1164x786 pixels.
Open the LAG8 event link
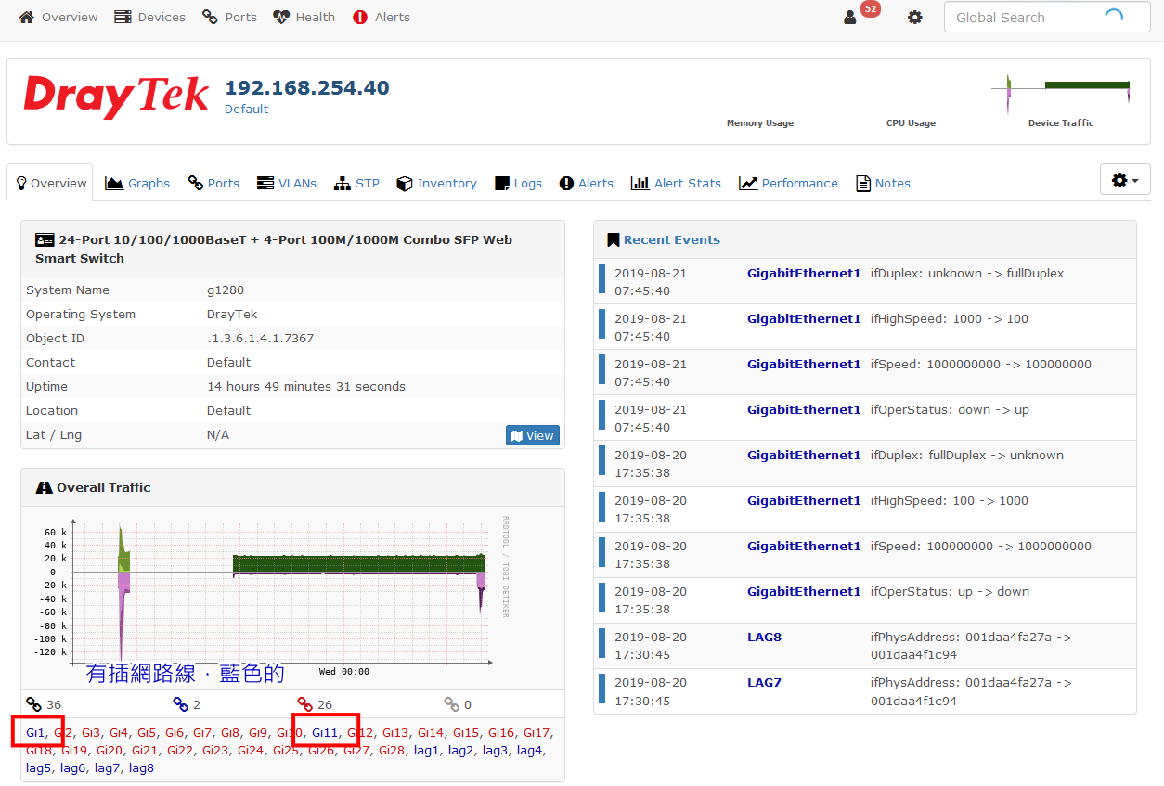pos(764,638)
